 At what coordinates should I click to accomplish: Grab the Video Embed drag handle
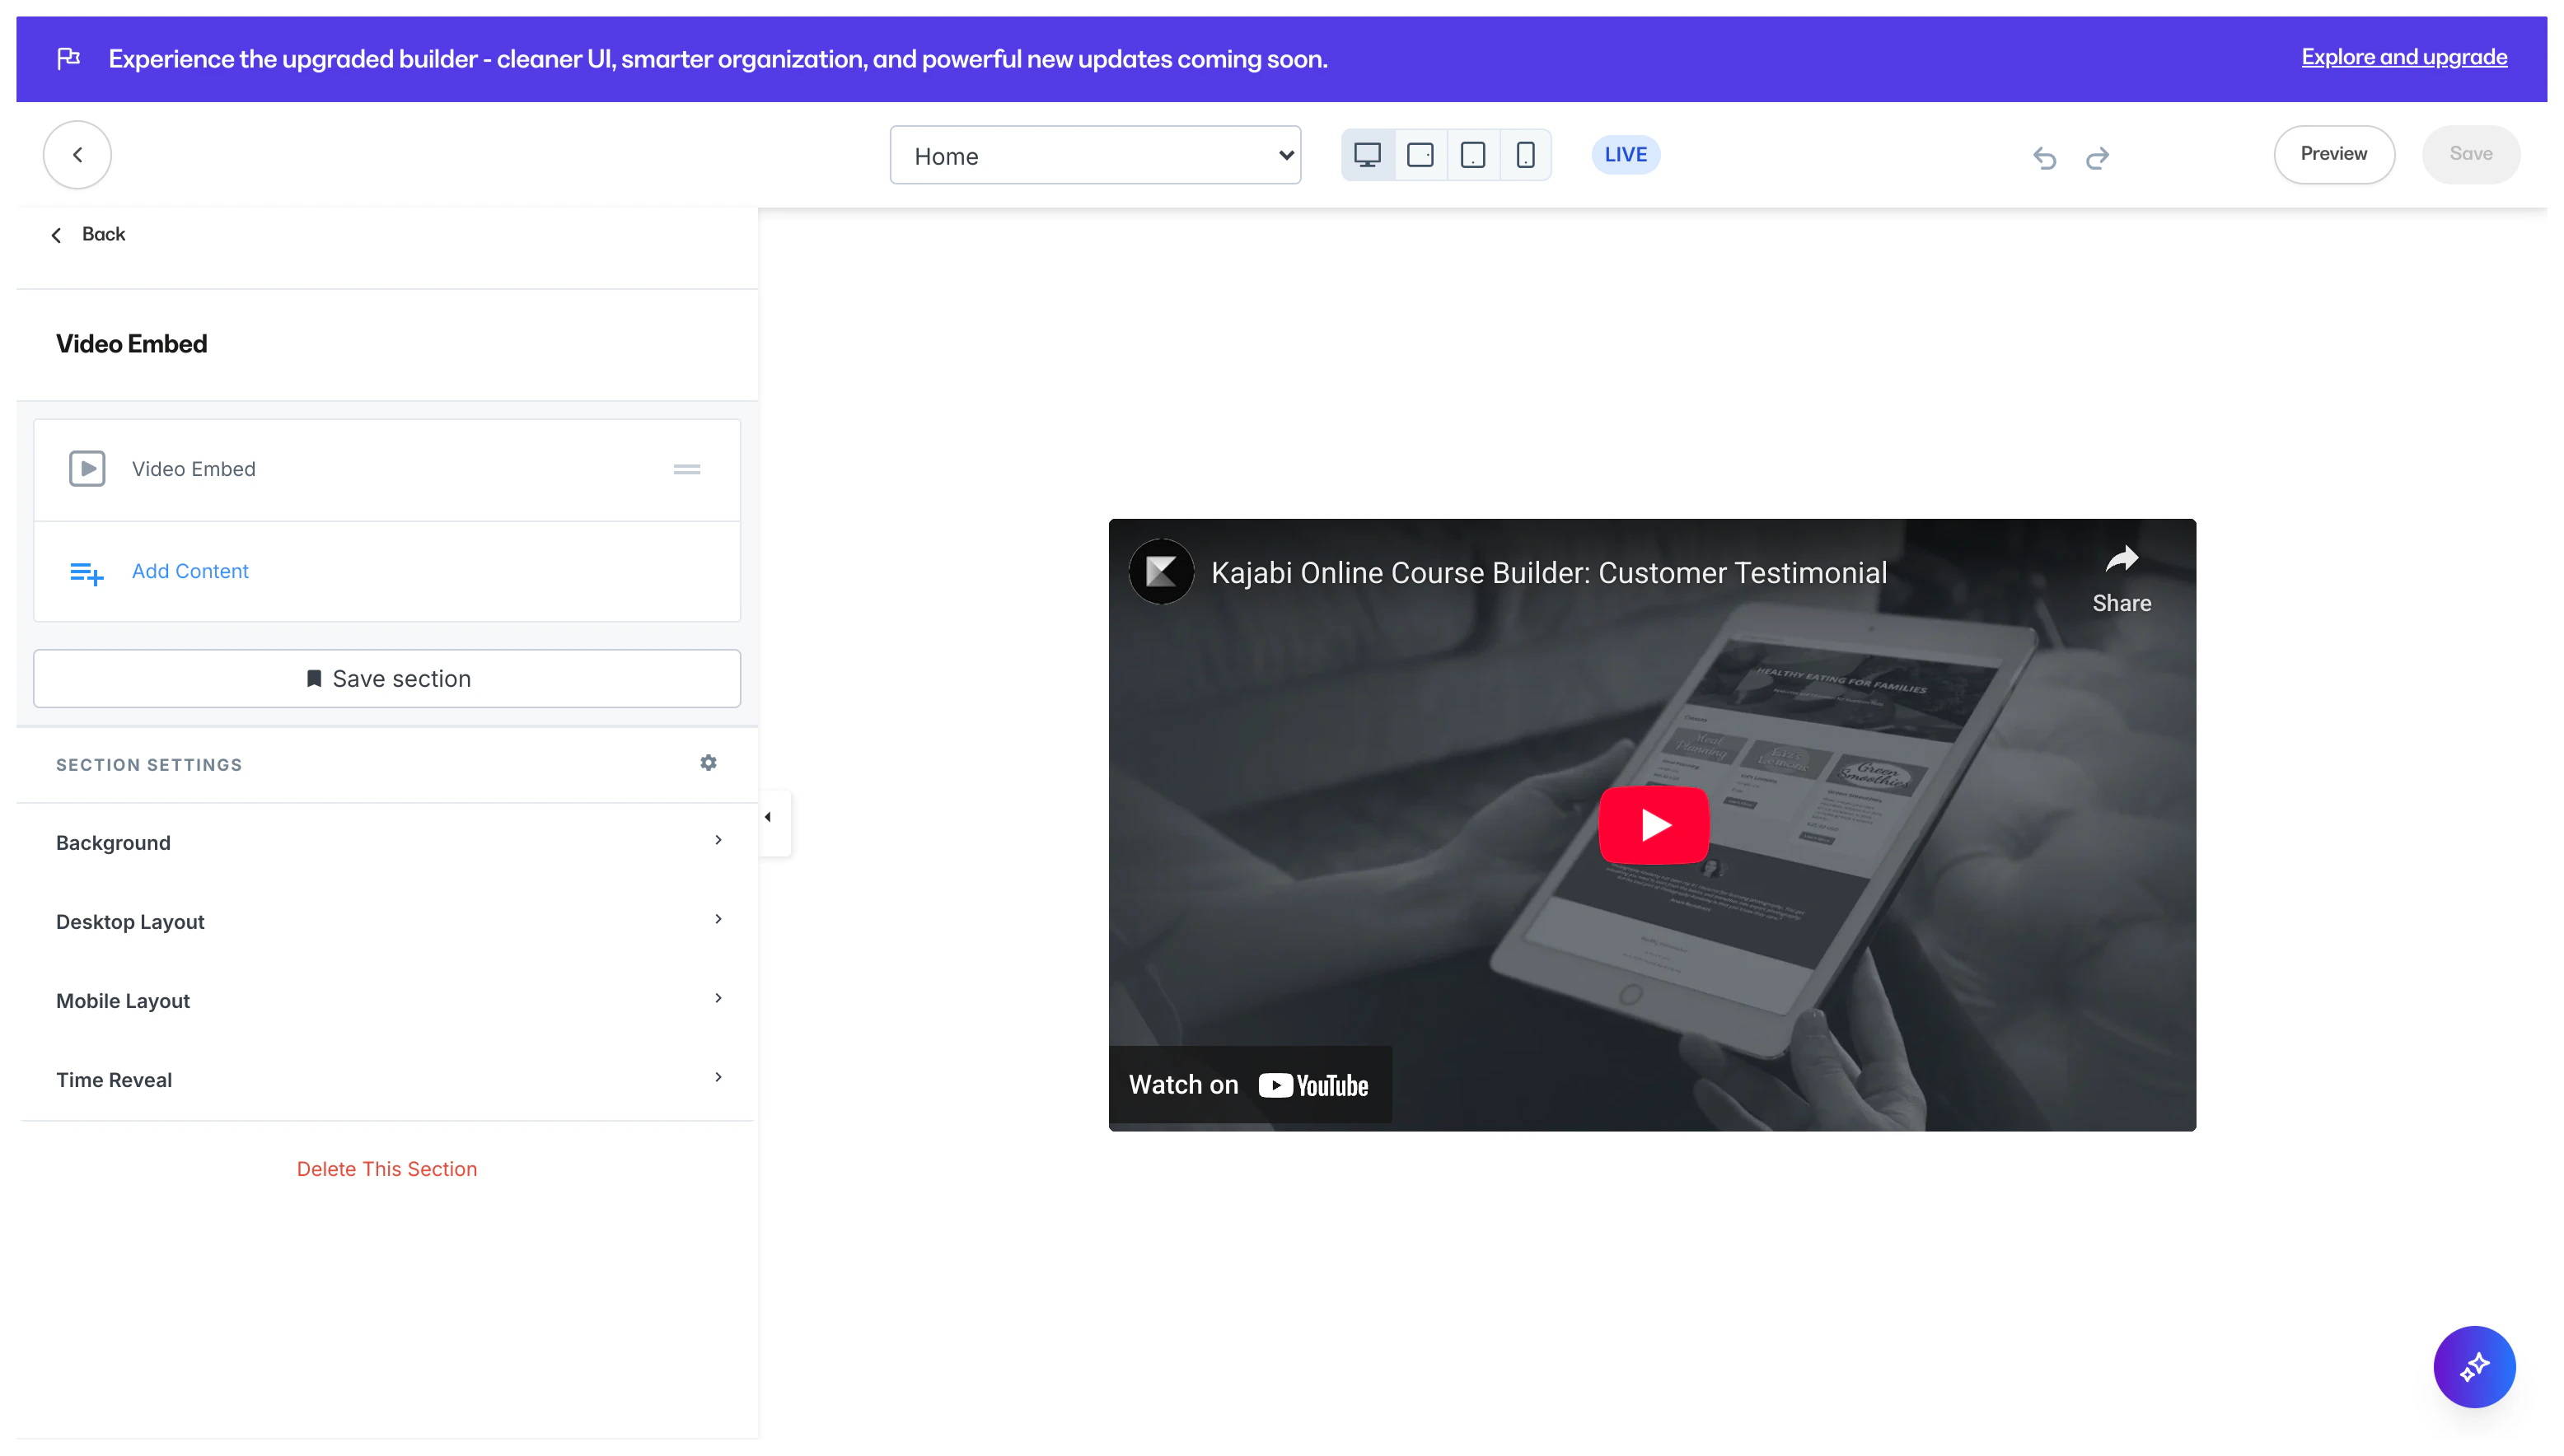pos(686,469)
